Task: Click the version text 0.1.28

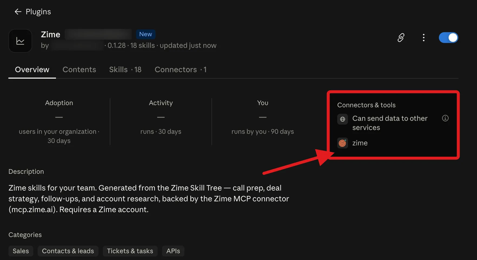Action: tap(117, 45)
